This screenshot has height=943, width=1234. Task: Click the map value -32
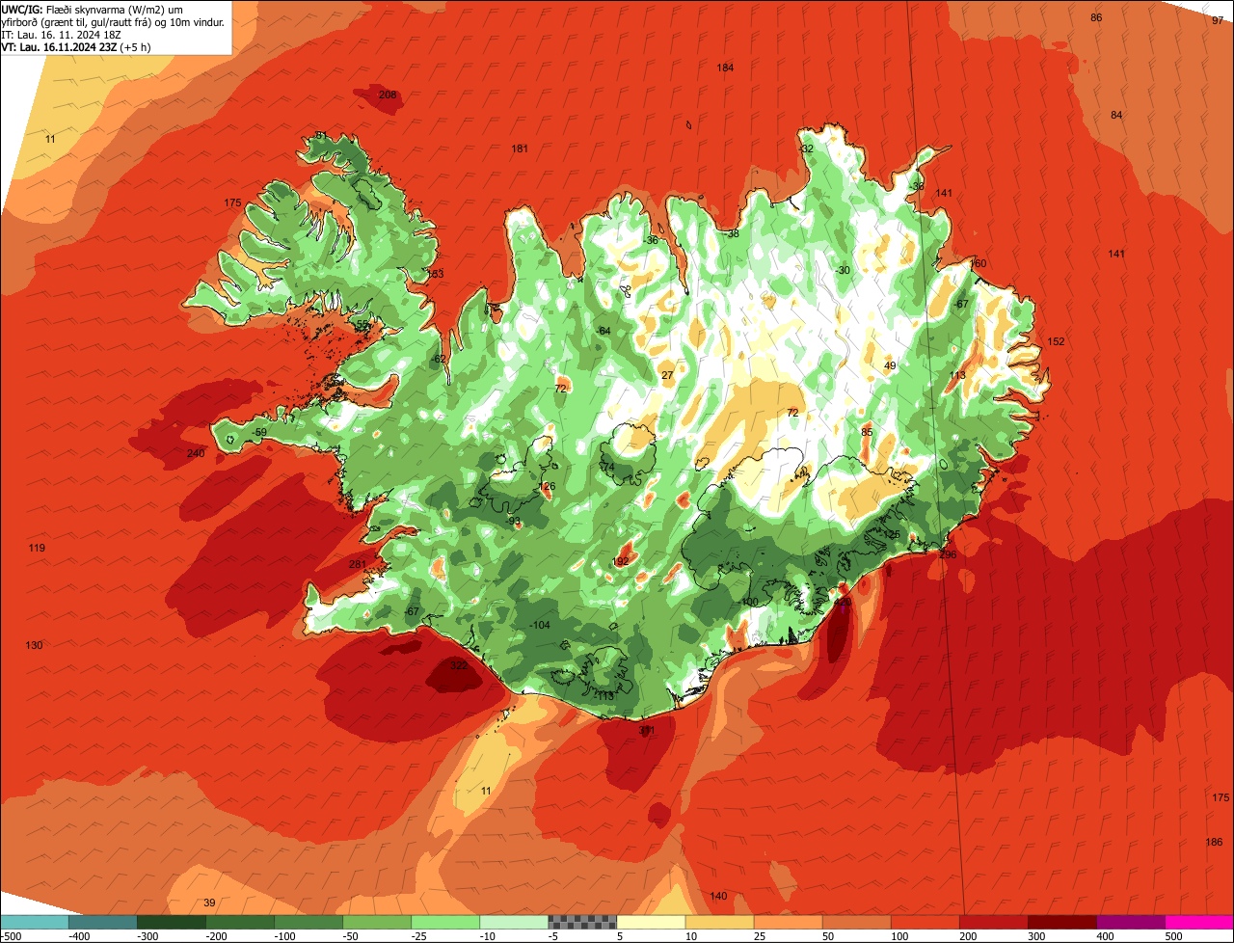[806, 148]
